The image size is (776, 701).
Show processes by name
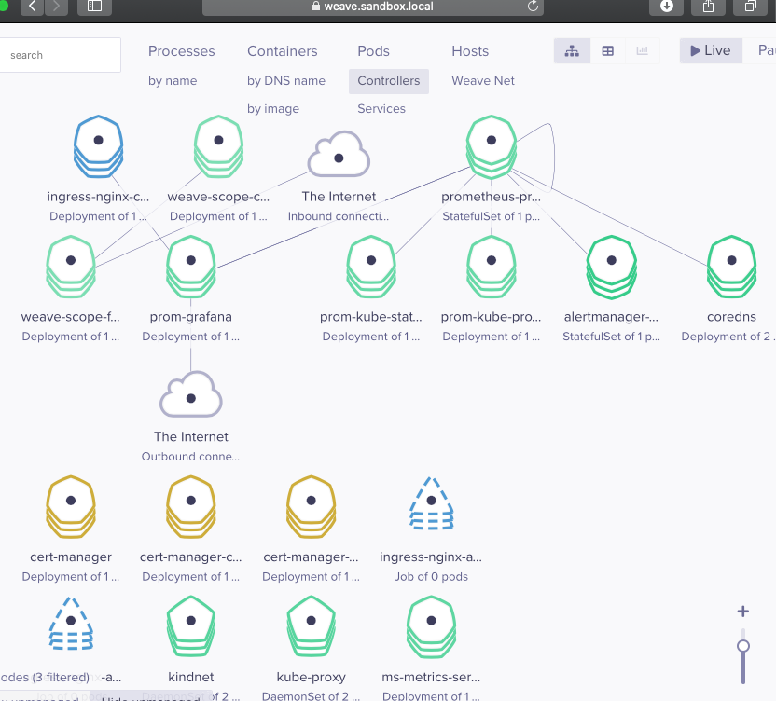173,81
